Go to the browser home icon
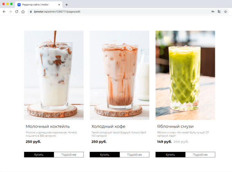 [23, 11]
